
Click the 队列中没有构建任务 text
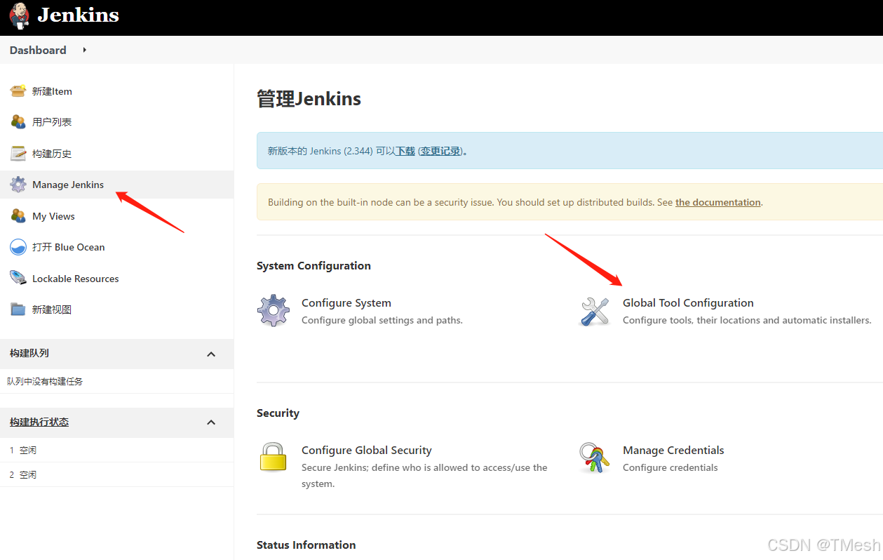(45, 381)
